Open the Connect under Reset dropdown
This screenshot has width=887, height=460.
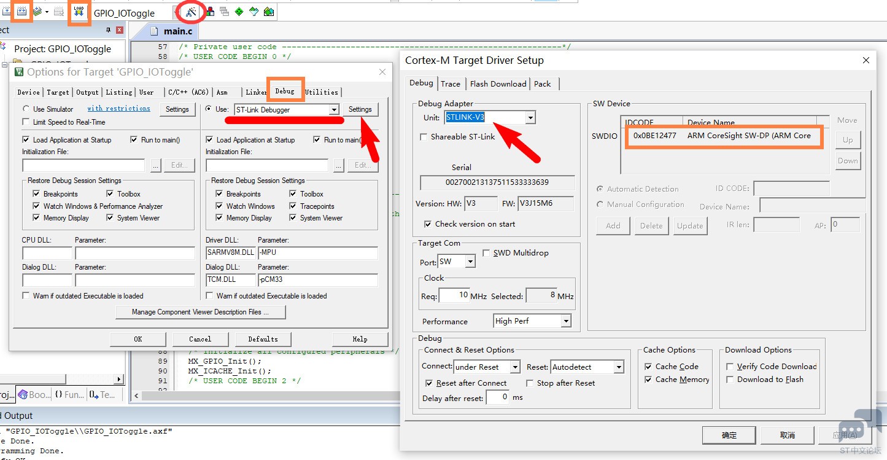[x=515, y=367]
